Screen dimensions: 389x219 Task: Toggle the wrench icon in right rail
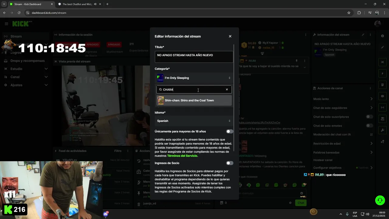coord(382,130)
